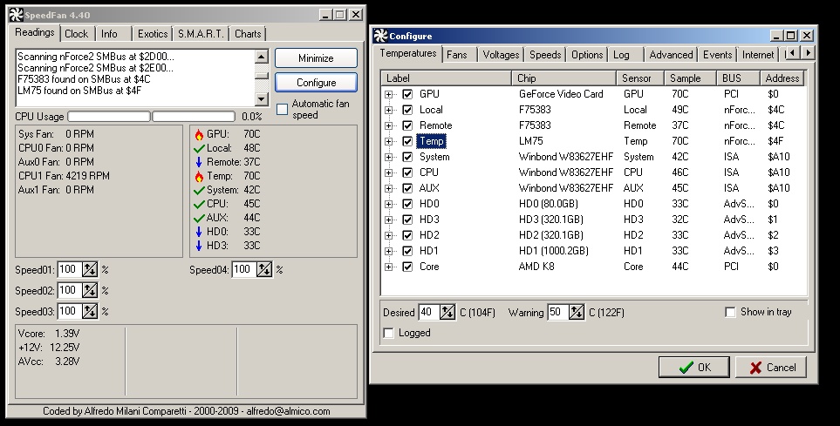Click the SpeedFan fan icon in Configure title bar
Screen dimensions: 840x426
380,36
